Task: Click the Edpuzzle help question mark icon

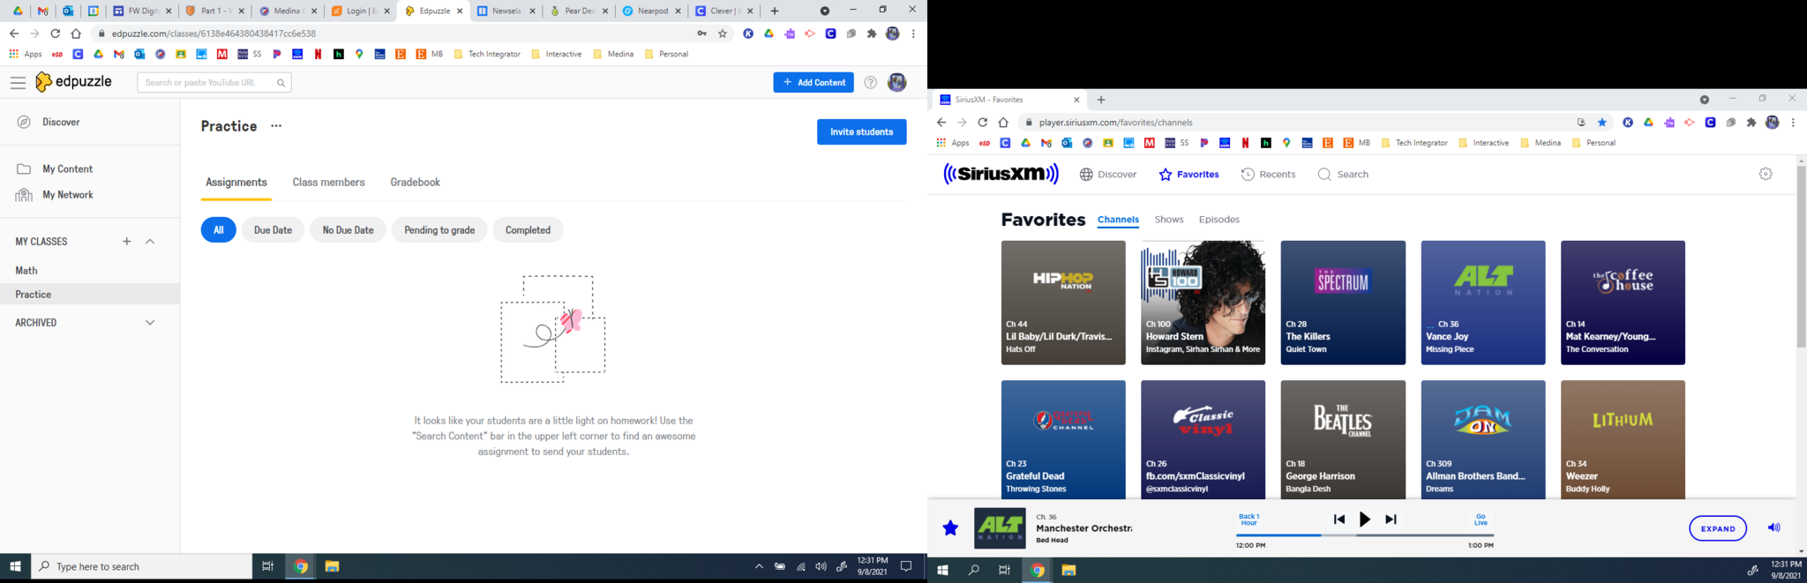Action: tap(870, 83)
